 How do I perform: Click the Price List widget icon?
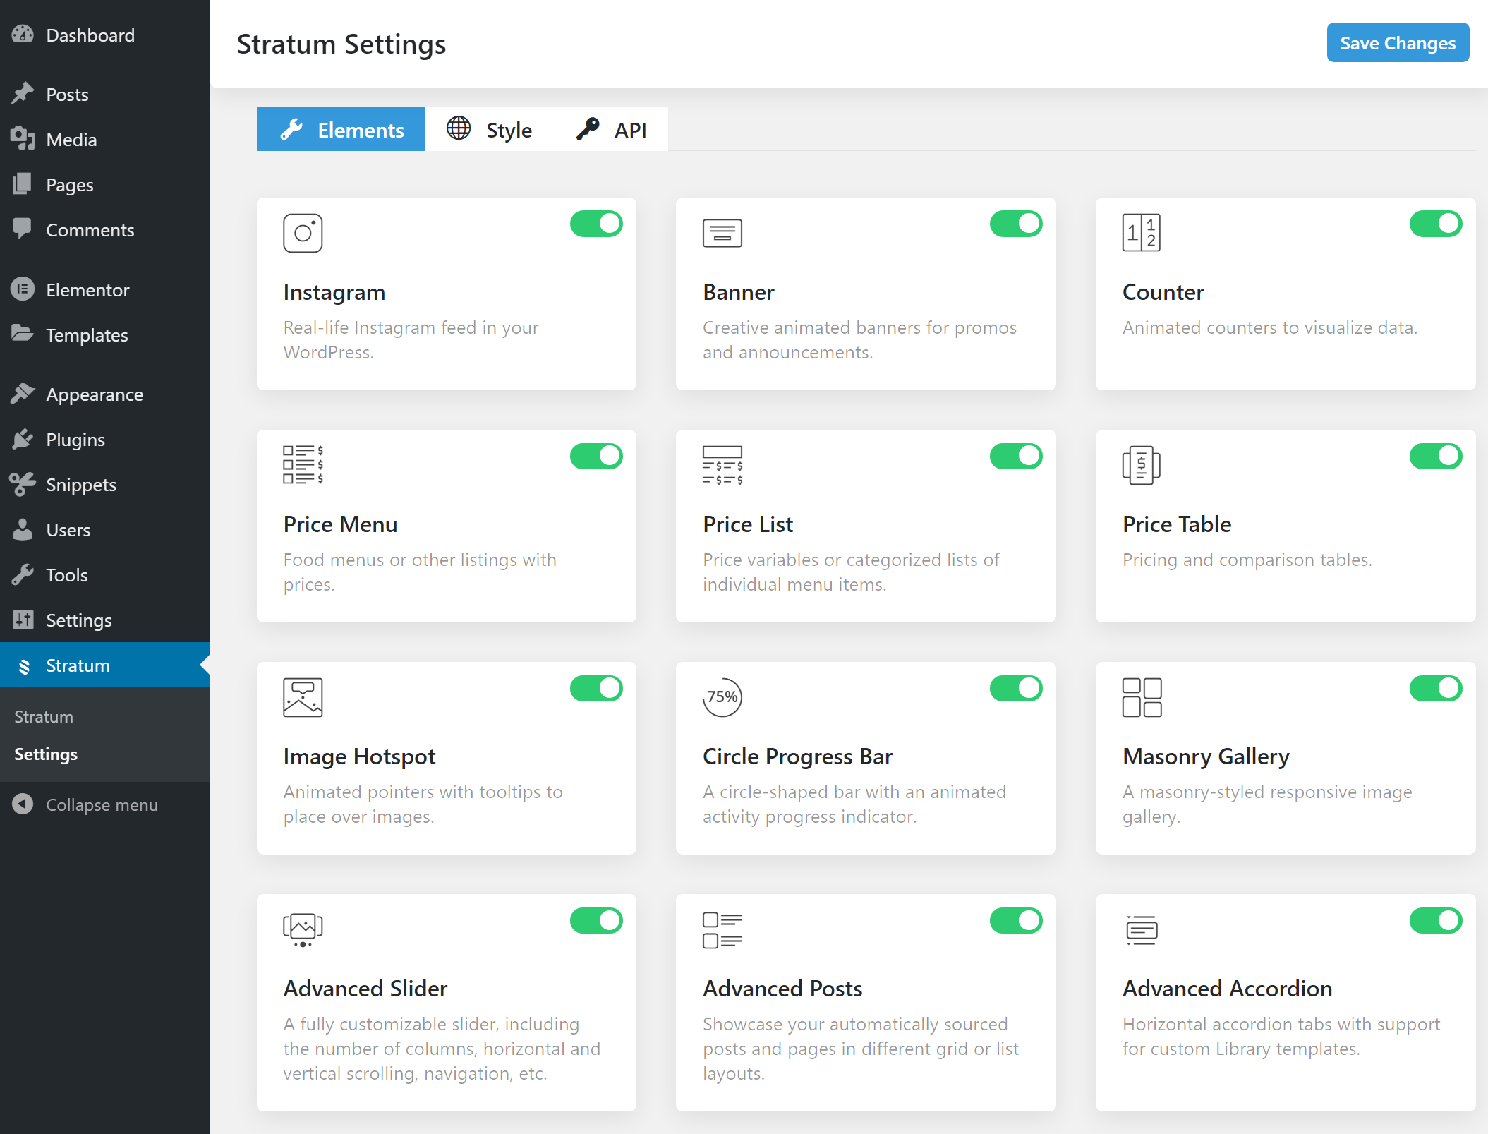click(x=722, y=465)
